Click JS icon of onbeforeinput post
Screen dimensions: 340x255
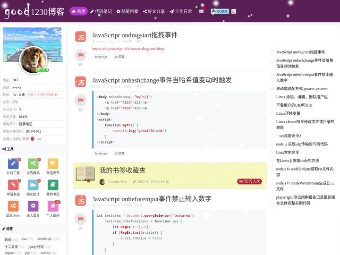tap(80, 200)
